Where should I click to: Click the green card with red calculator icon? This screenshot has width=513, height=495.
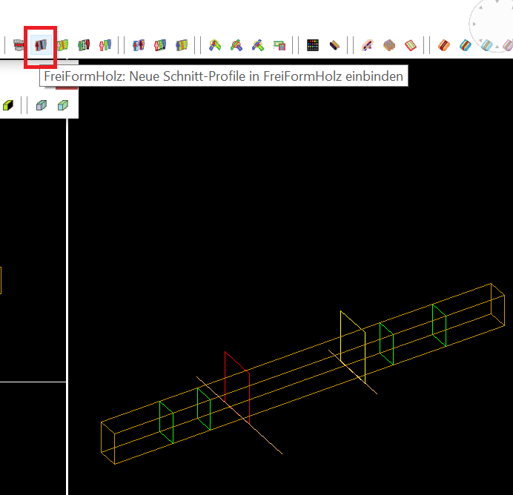pyautogui.click(x=279, y=45)
